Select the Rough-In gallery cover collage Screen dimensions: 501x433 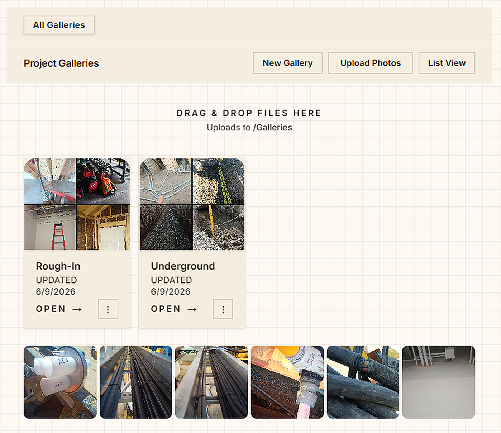(x=77, y=204)
